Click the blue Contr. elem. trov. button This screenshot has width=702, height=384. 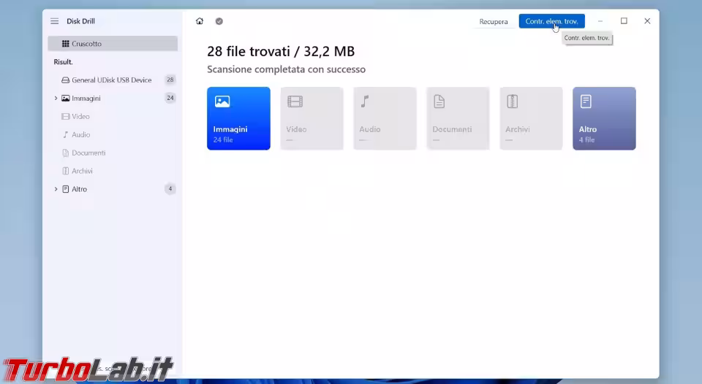[x=551, y=21]
